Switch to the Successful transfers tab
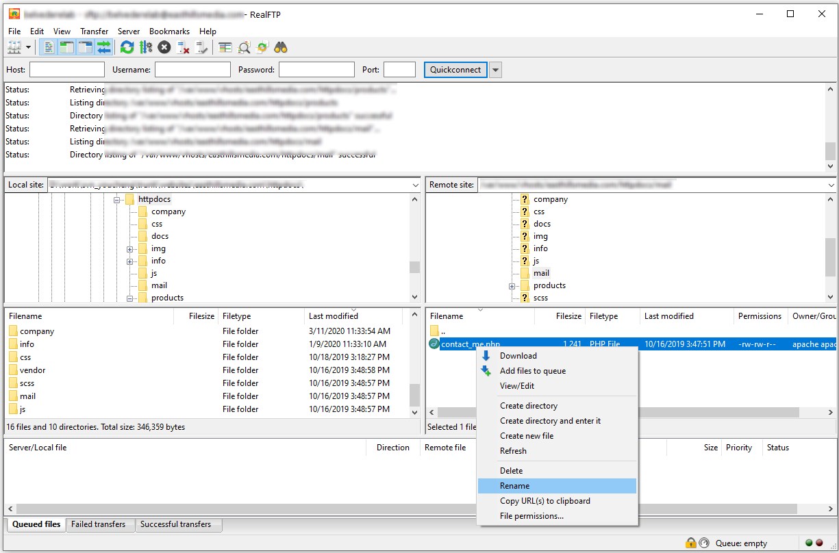 (177, 524)
